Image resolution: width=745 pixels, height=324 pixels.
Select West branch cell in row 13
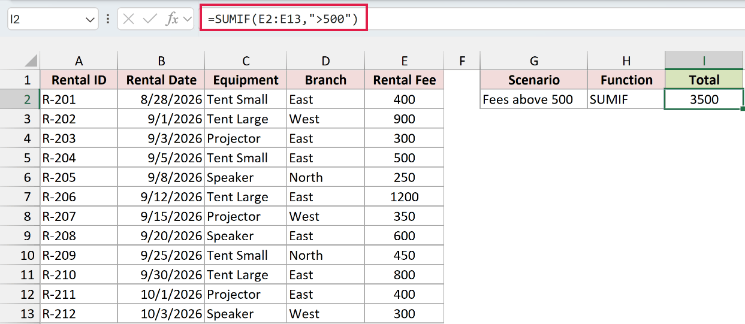point(325,314)
